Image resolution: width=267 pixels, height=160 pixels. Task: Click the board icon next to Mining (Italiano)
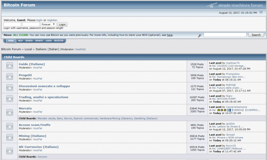pos(10,137)
